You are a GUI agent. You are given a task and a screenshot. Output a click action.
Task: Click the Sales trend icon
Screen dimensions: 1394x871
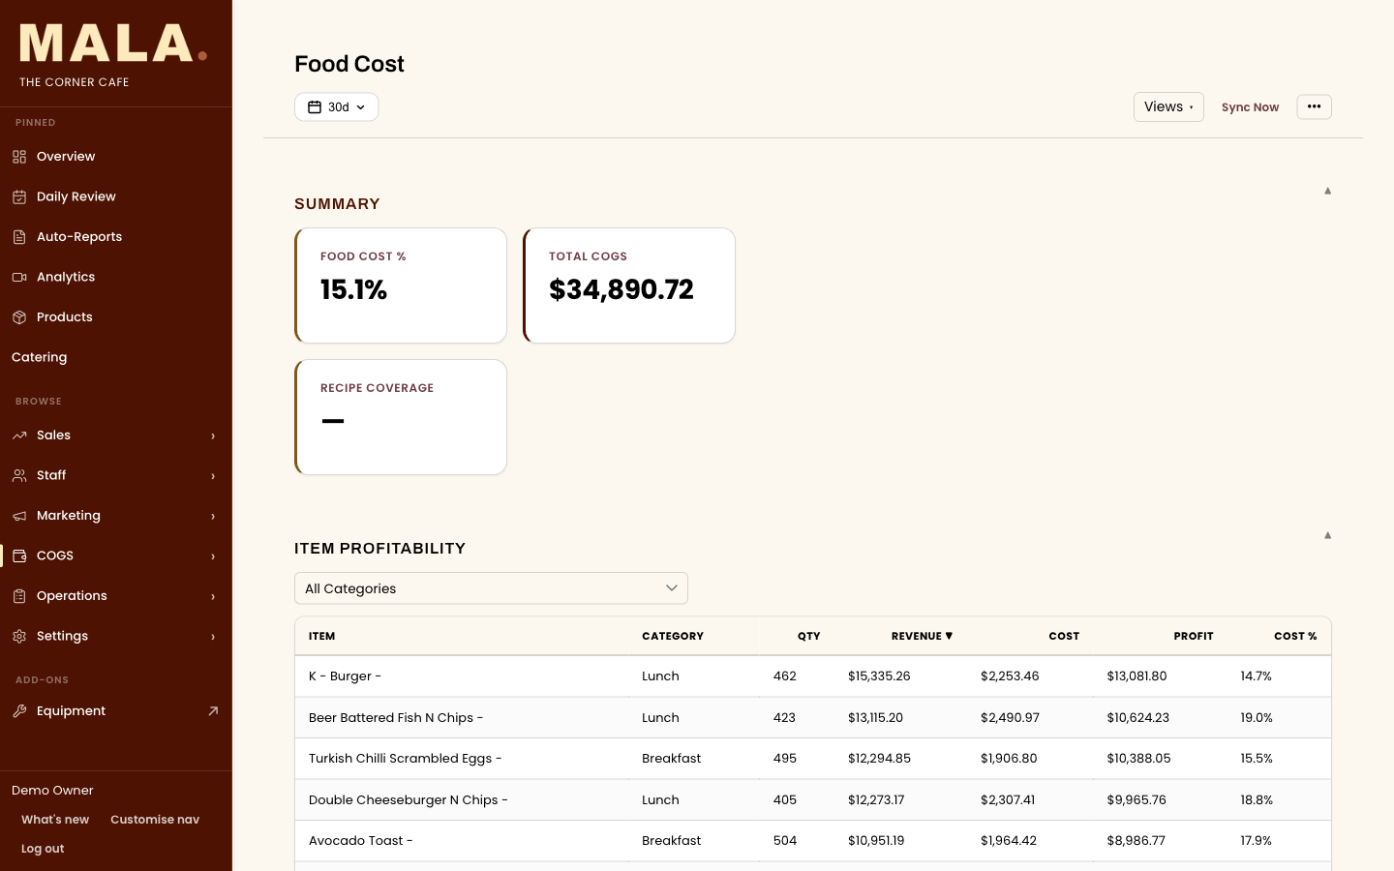tap(19, 435)
